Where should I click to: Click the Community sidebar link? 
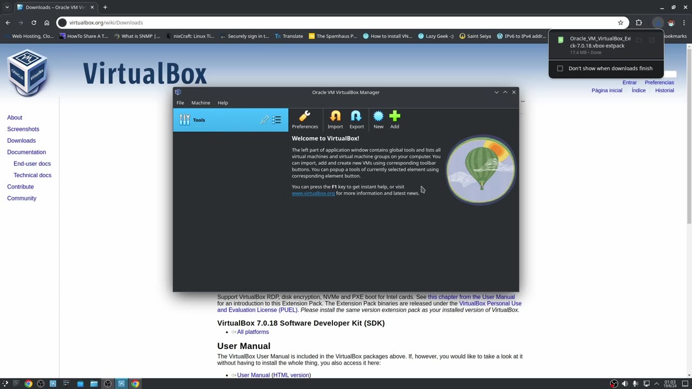tap(22, 198)
